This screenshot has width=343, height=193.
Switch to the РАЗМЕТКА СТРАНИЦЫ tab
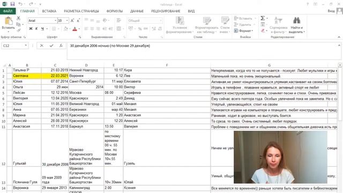pos(81,11)
